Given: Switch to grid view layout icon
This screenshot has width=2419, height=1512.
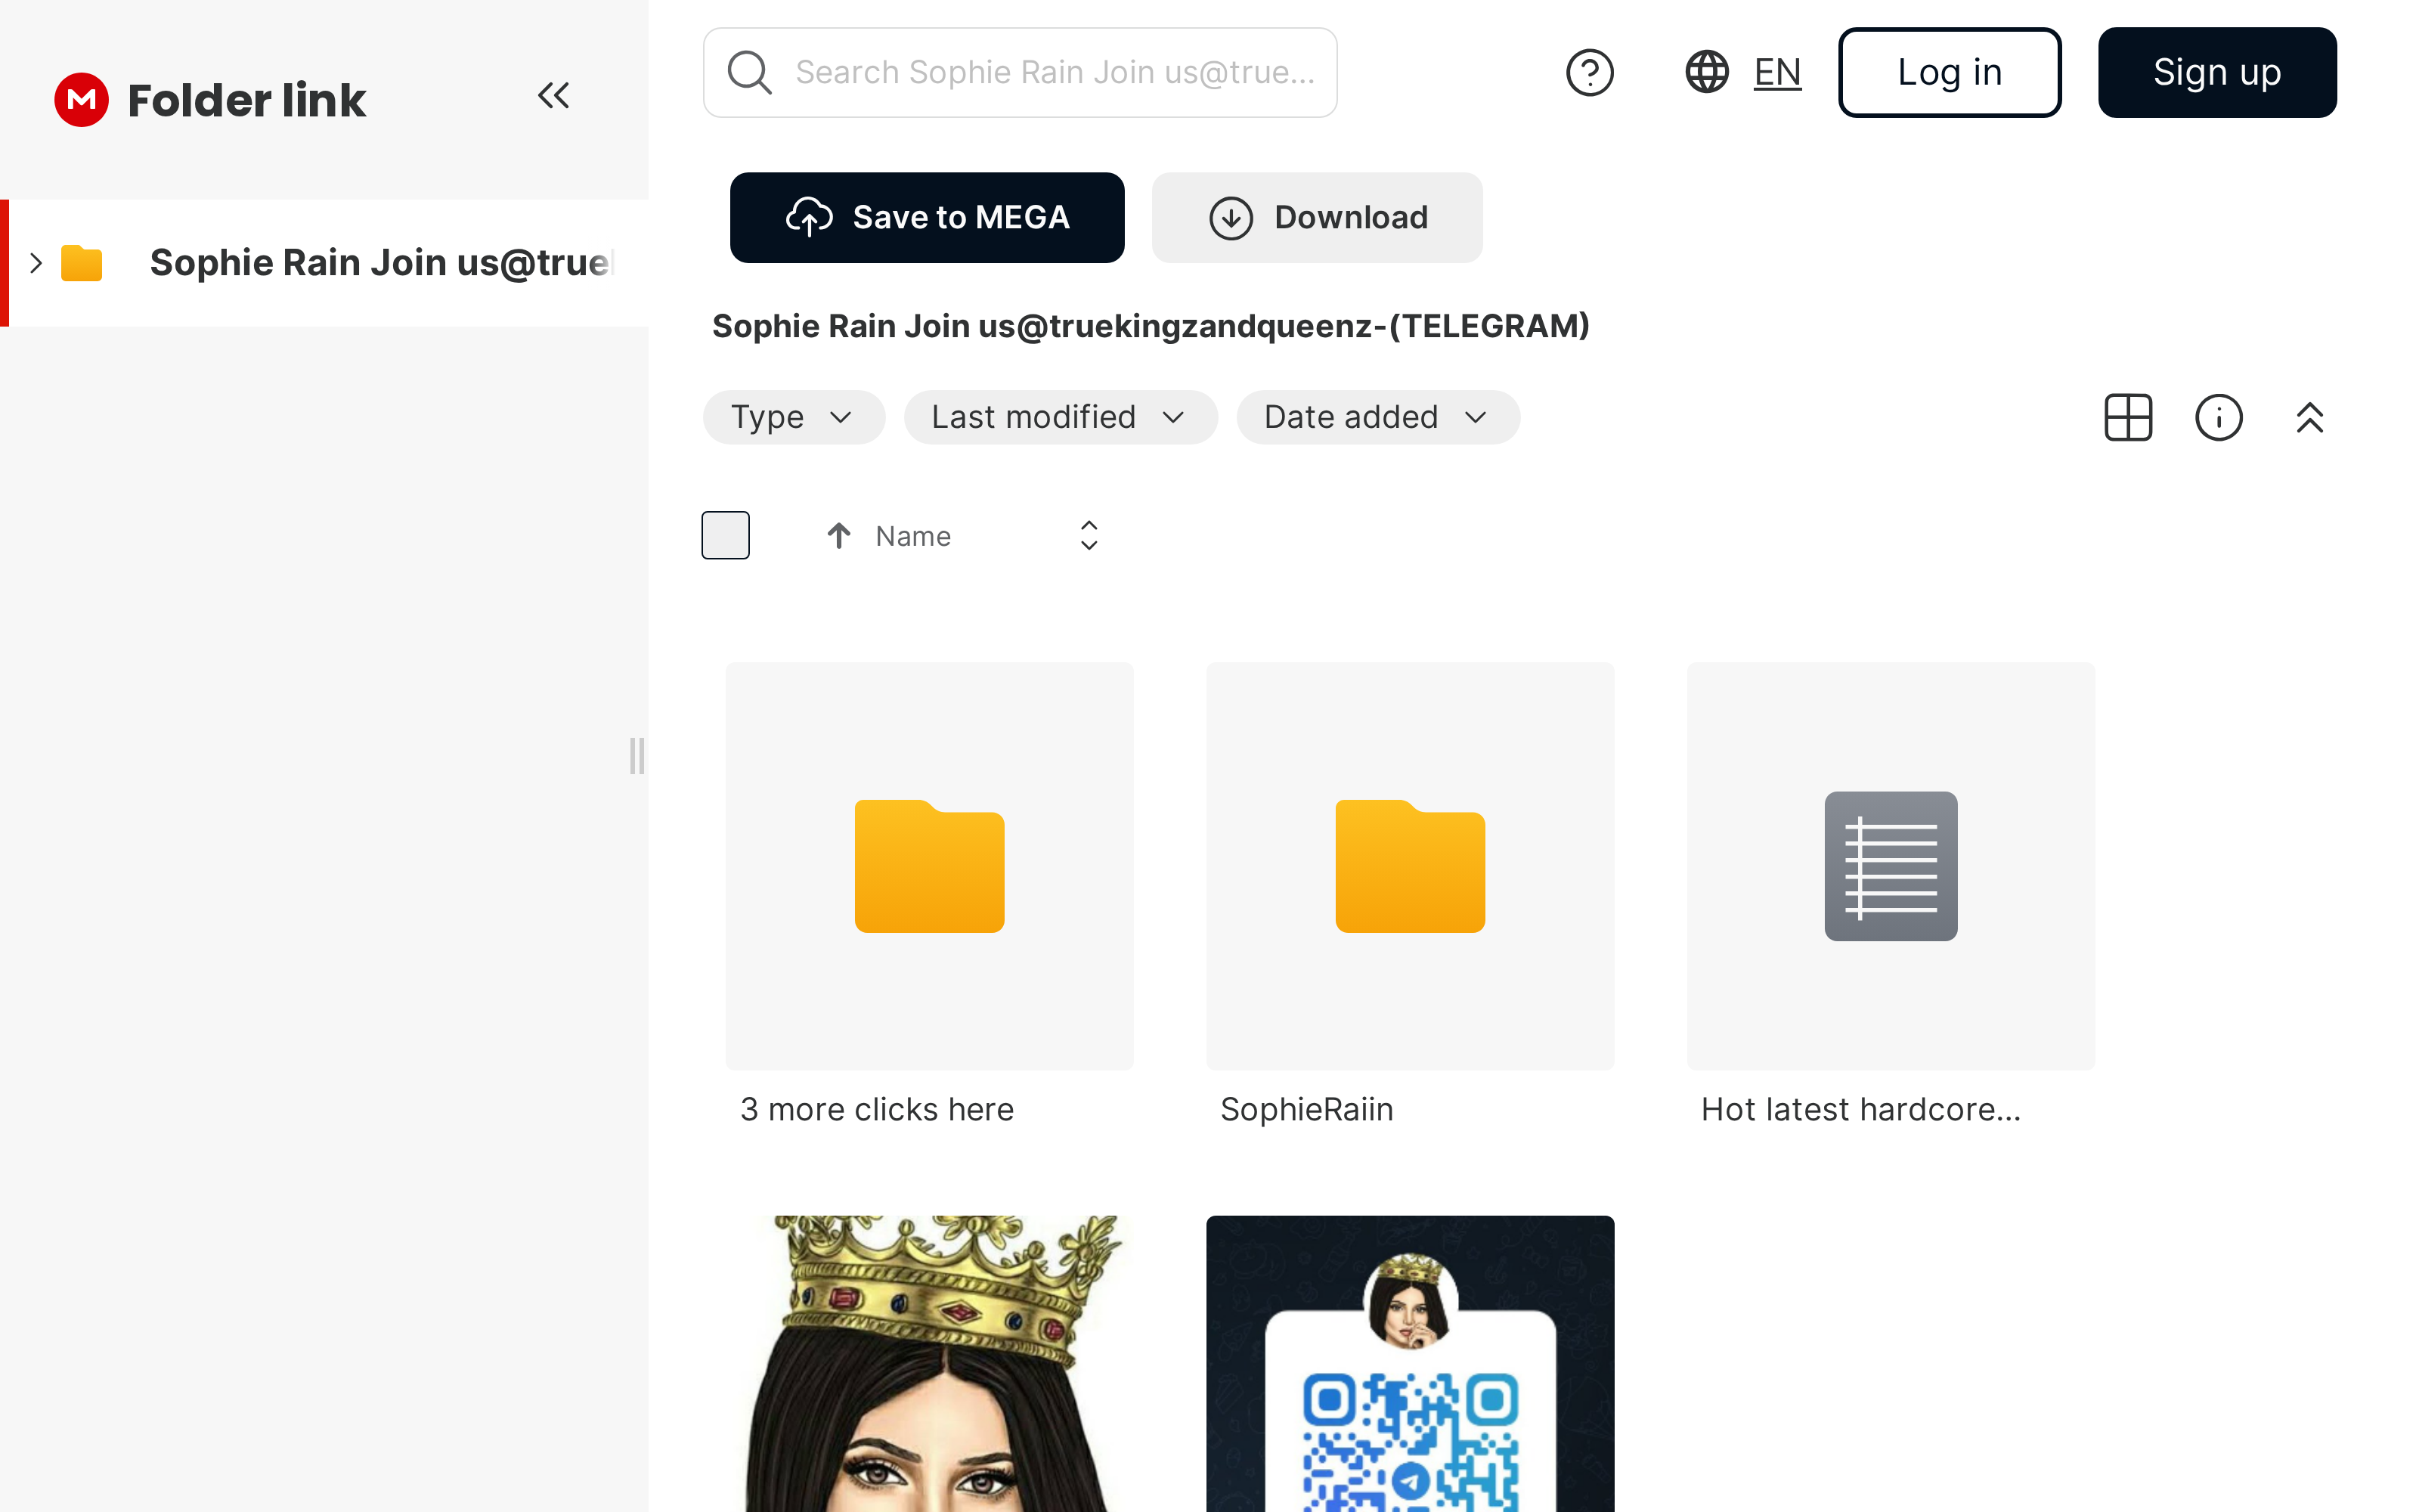Looking at the screenshot, I should coord(2128,417).
